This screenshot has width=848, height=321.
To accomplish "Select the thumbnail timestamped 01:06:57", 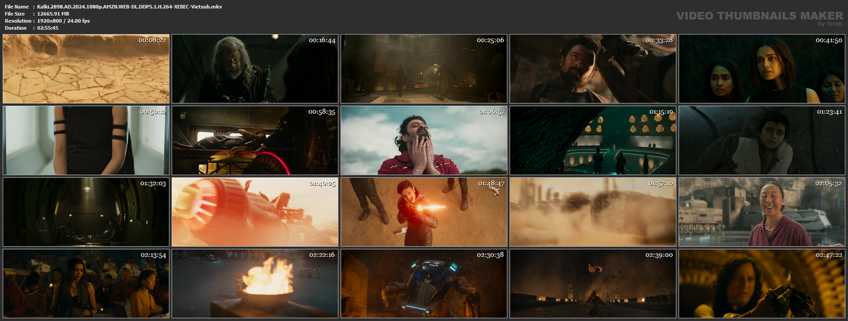I will (x=423, y=140).
